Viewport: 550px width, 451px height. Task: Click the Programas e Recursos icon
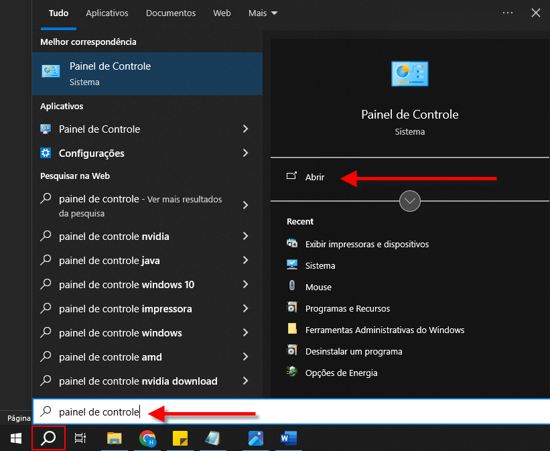click(292, 308)
